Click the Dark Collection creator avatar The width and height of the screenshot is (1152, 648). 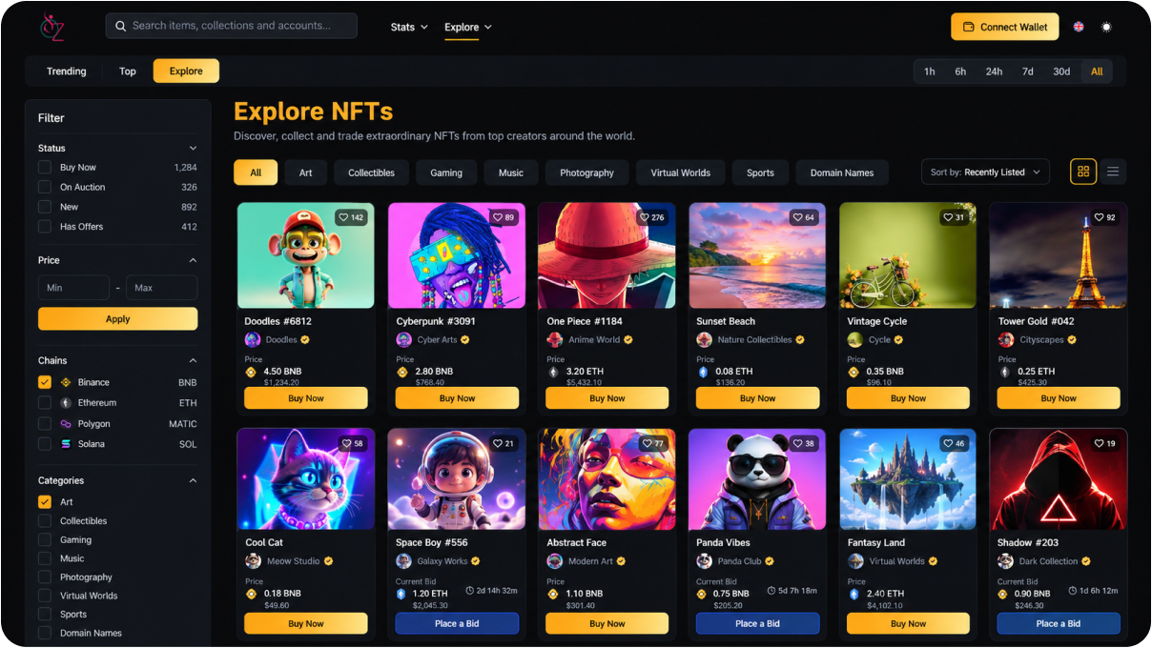pos(1005,561)
